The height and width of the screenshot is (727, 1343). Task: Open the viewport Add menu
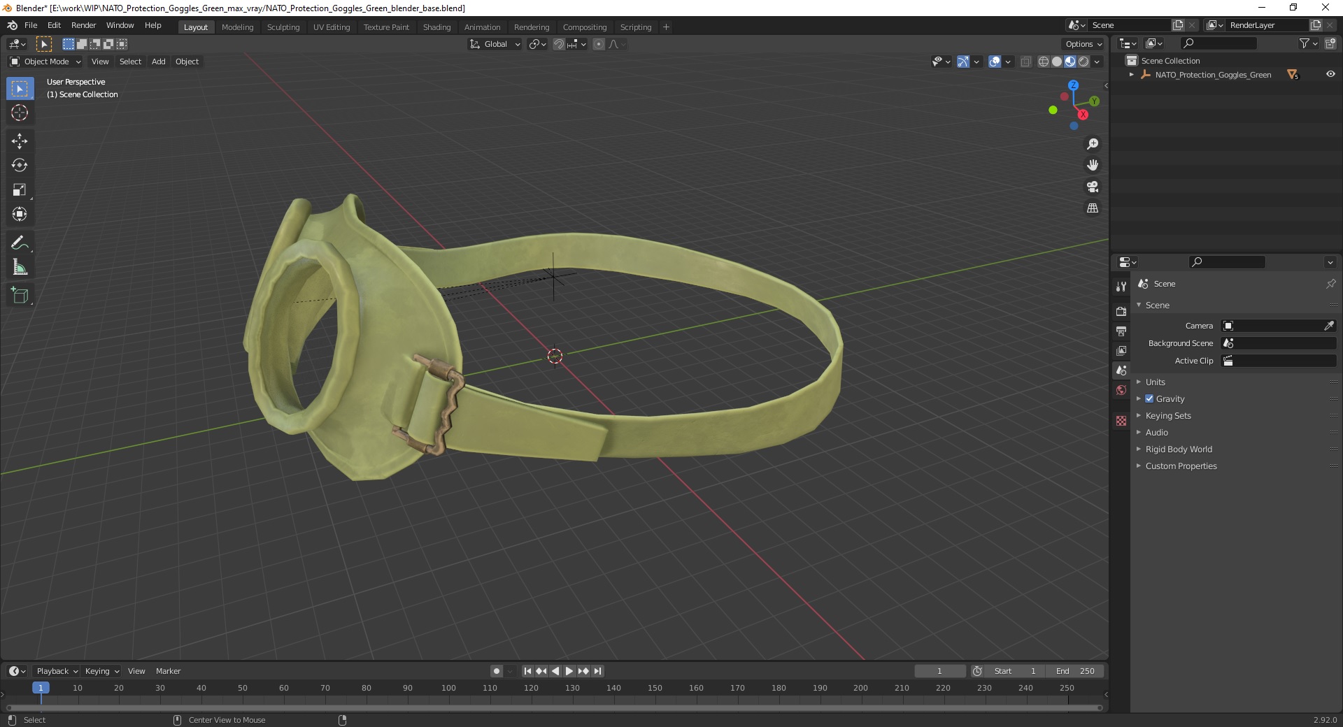[159, 62]
